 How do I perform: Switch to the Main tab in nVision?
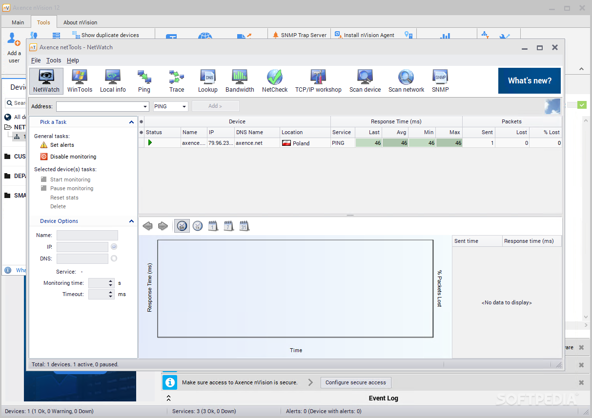[x=18, y=22]
